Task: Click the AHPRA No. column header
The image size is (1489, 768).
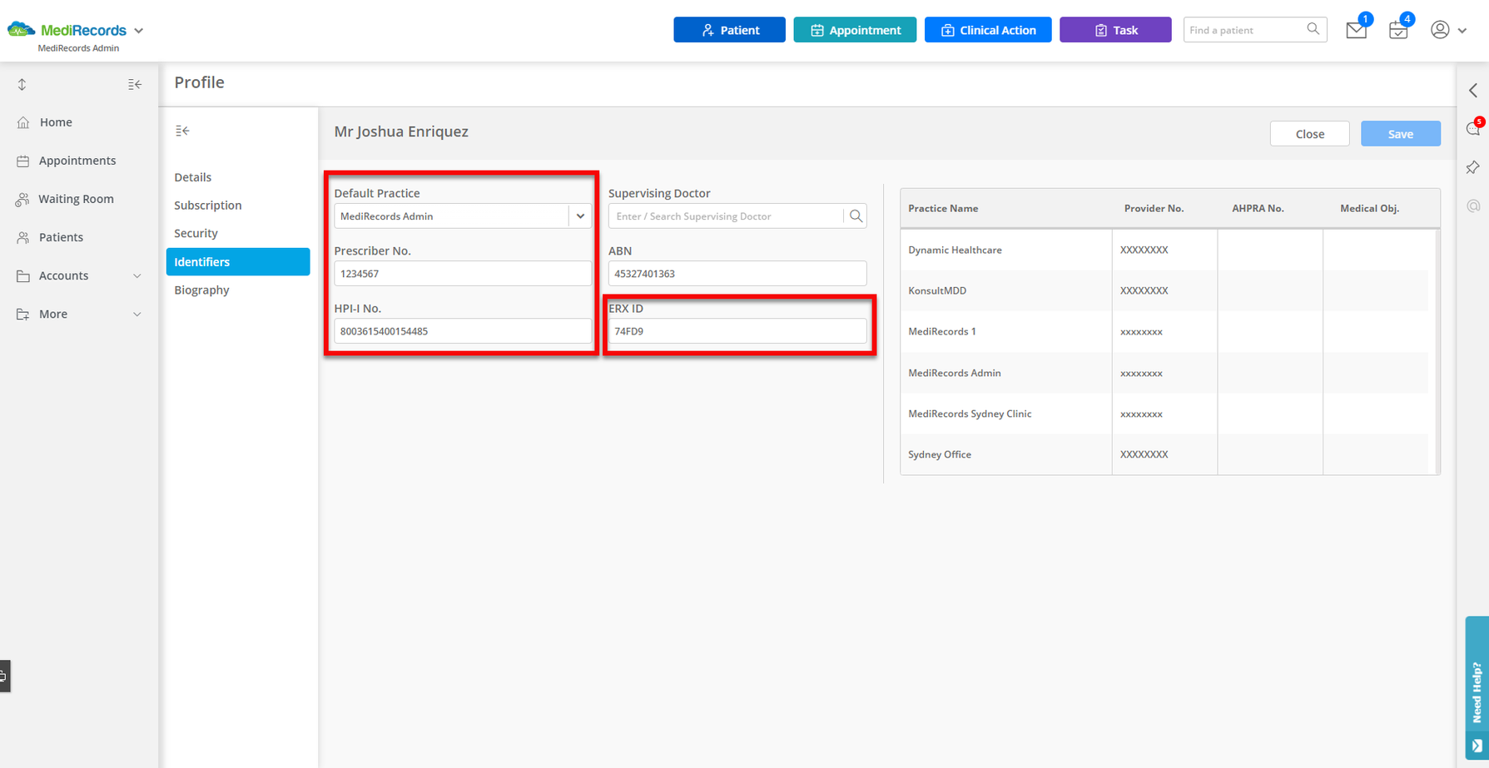Action: [1258, 209]
